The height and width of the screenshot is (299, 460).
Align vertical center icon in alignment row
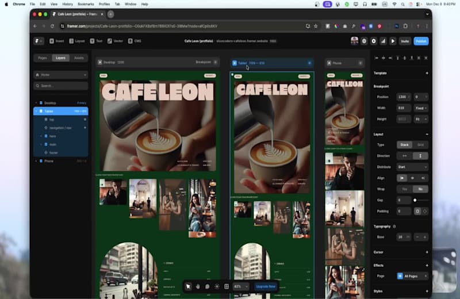(405, 58)
